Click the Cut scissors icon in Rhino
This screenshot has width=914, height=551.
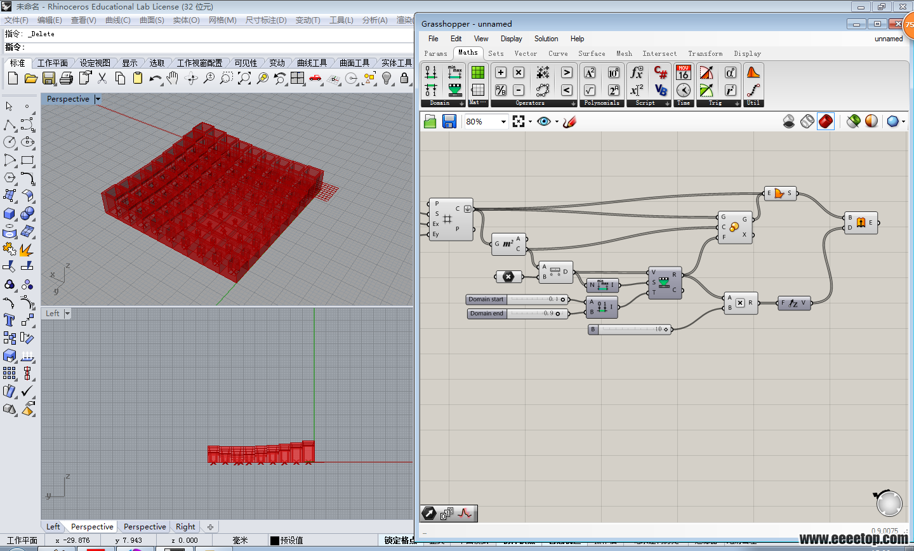[x=102, y=79]
